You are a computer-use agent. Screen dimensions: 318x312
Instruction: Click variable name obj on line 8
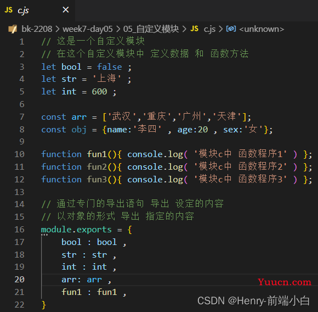tap(79, 130)
